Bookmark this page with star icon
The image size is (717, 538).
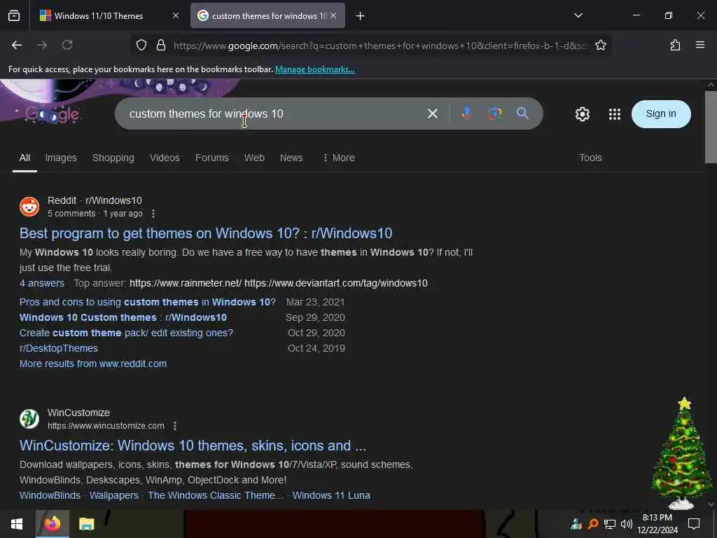point(600,45)
